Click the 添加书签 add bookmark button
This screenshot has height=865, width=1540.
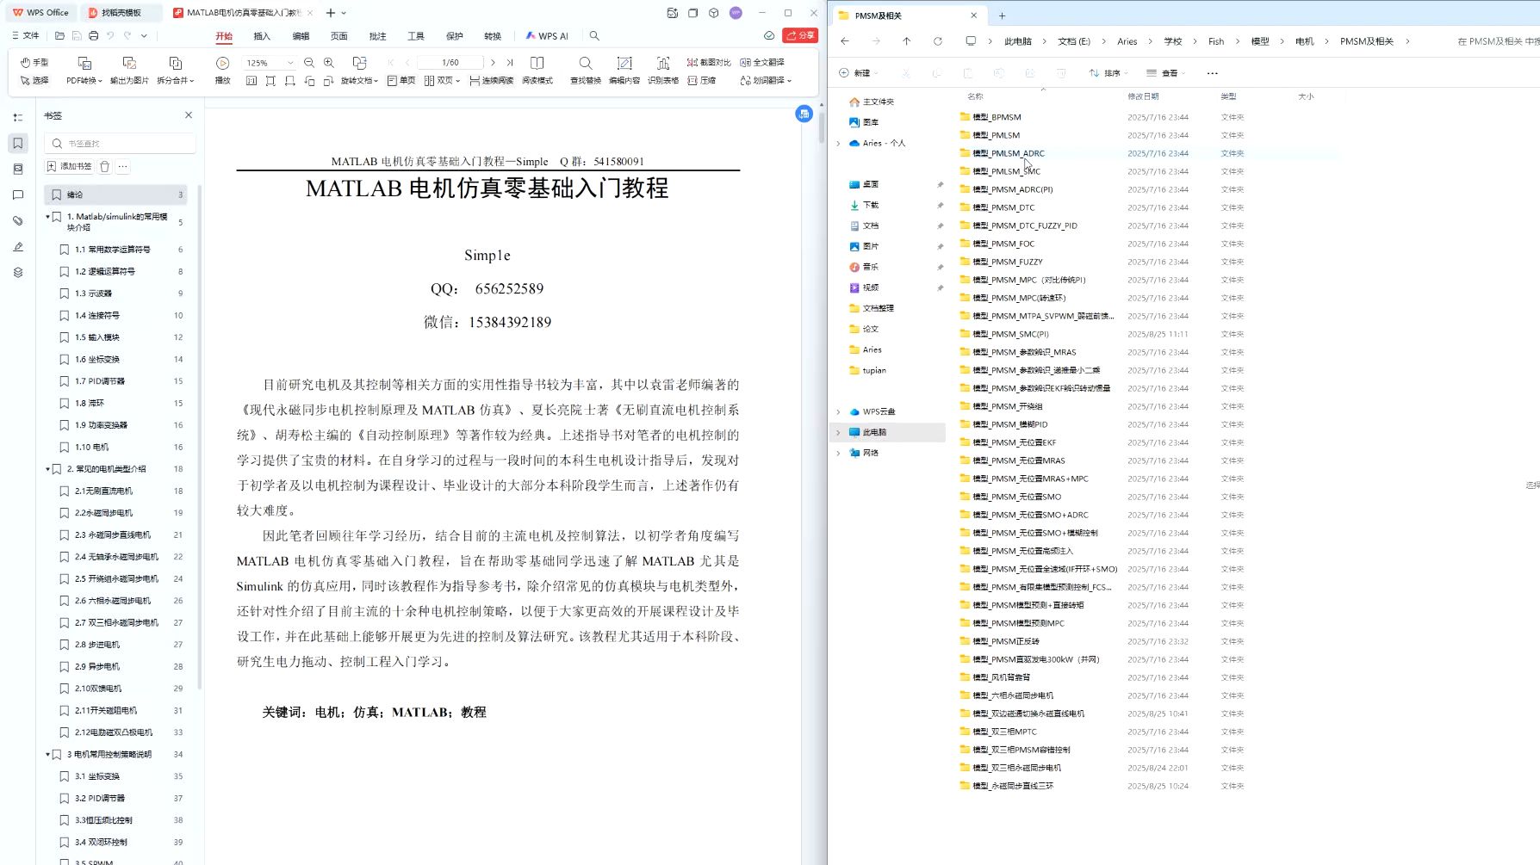tap(69, 166)
